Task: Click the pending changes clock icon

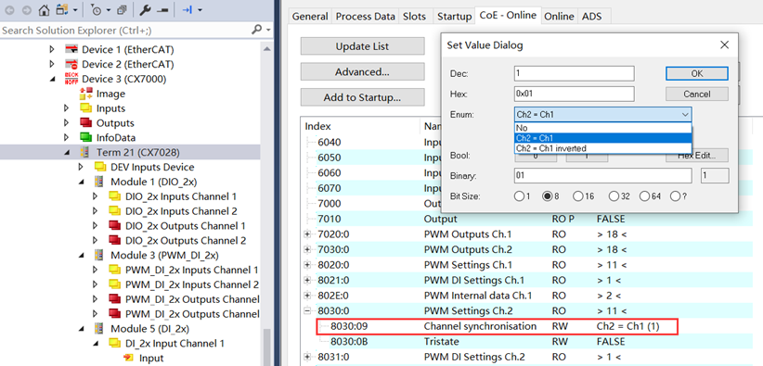Action: (x=97, y=9)
